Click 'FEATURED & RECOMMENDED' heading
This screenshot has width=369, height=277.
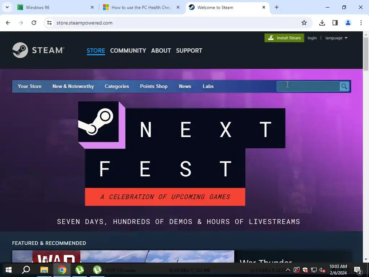[49, 243]
